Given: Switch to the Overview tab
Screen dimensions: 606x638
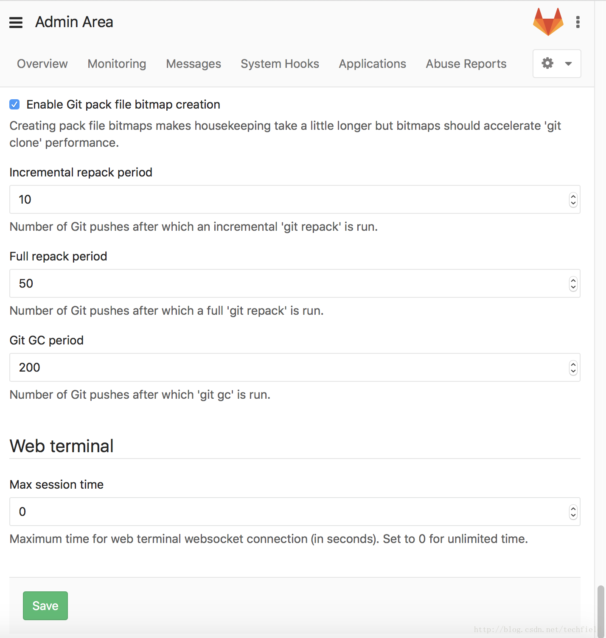Looking at the screenshot, I should 42,64.
